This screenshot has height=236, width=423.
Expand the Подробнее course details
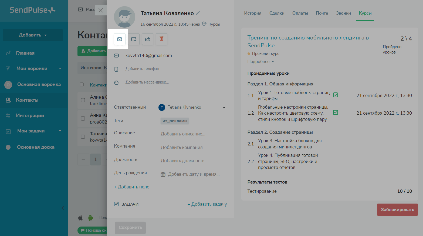[x=260, y=62]
